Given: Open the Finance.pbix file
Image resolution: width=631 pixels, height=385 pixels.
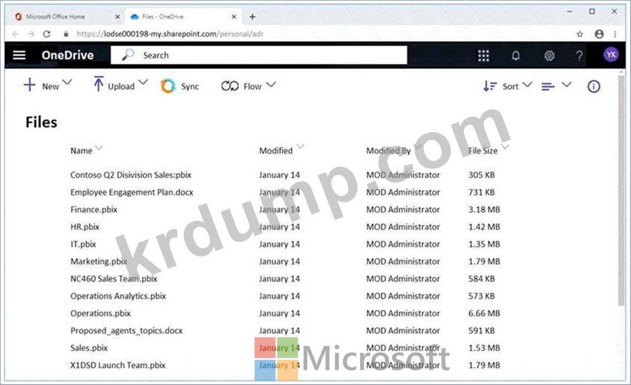Looking at the screenshot, I should (x=94, y=209).
